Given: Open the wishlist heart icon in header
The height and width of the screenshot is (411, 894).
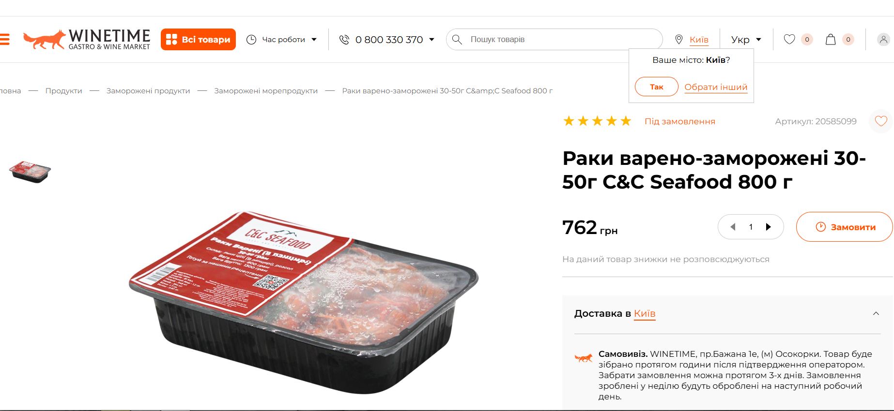Looking at the screenshot, I should [789, 39].
